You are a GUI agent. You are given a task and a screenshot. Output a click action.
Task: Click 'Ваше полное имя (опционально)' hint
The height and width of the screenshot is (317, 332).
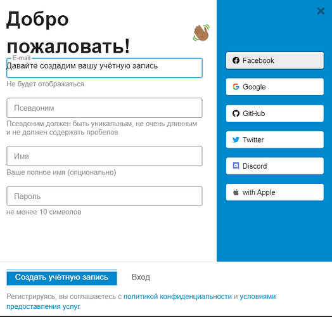pyautogui.click(x=61, y=172)
